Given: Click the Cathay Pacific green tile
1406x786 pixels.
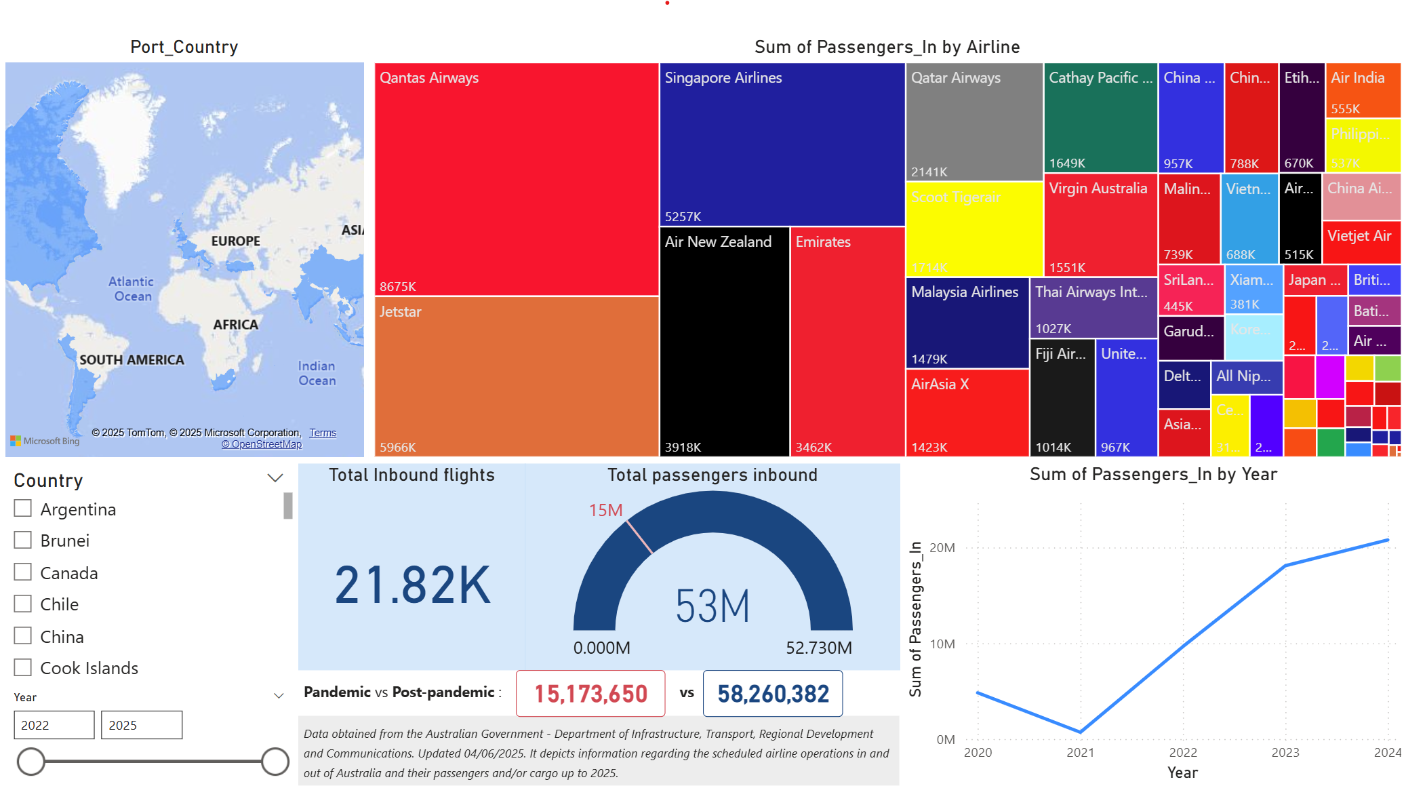Looking at the screenshot, I should [1100, 118].
